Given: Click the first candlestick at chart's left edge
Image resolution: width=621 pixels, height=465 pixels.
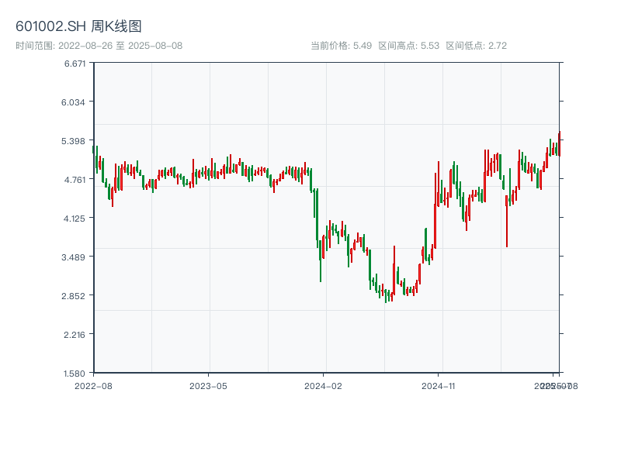Looking at the screenshot, I should pyautogui.click(x=93, y=150).
